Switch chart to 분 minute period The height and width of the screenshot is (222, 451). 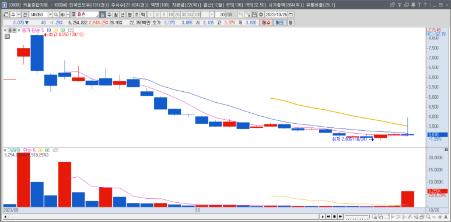[130, 15]
